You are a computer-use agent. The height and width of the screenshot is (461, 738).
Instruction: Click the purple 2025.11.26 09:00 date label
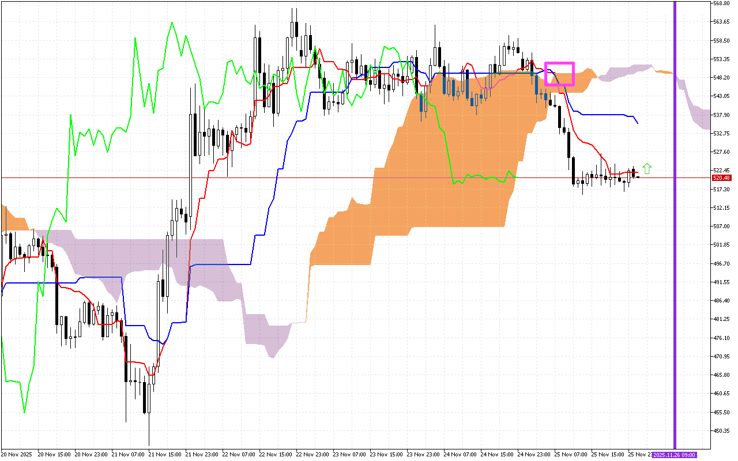674,455
